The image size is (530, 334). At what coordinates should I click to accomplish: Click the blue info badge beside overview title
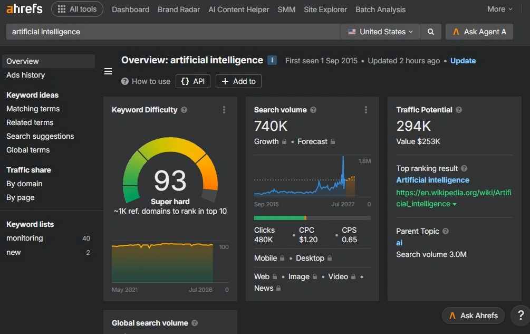[x=272, y=60]
